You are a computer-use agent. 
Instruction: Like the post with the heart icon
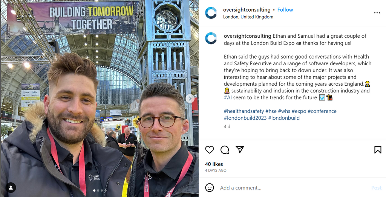(x=210, y=150)
